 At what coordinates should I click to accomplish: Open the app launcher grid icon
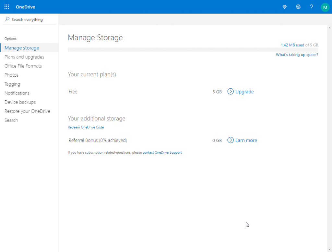[6, 7]
